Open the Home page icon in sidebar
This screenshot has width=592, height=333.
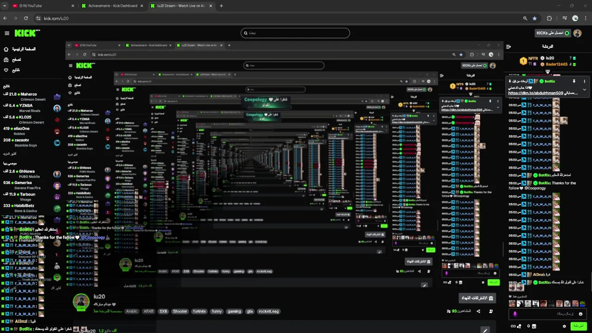tap(6, 49)
